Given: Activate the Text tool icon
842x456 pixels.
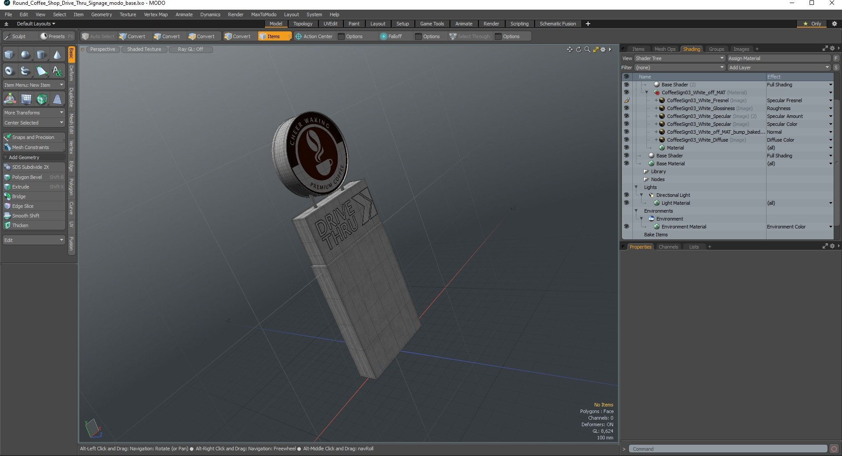Looking at the screenshot, I should tap(57, 71).
